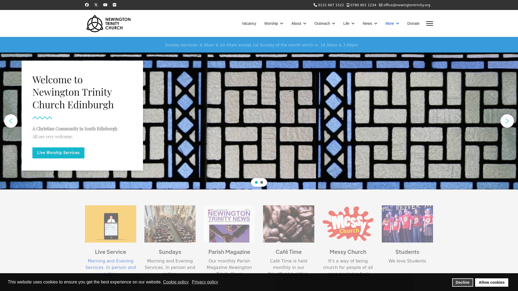Image resolution: width=518 pixels, height=291 pixels.
Task: Click the Sundays heading
Action: coord(170,252)
